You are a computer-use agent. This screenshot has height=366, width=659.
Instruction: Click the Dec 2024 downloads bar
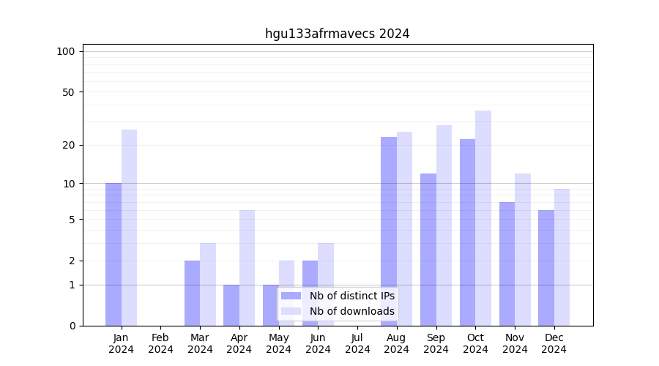click(x=562, y=257)
